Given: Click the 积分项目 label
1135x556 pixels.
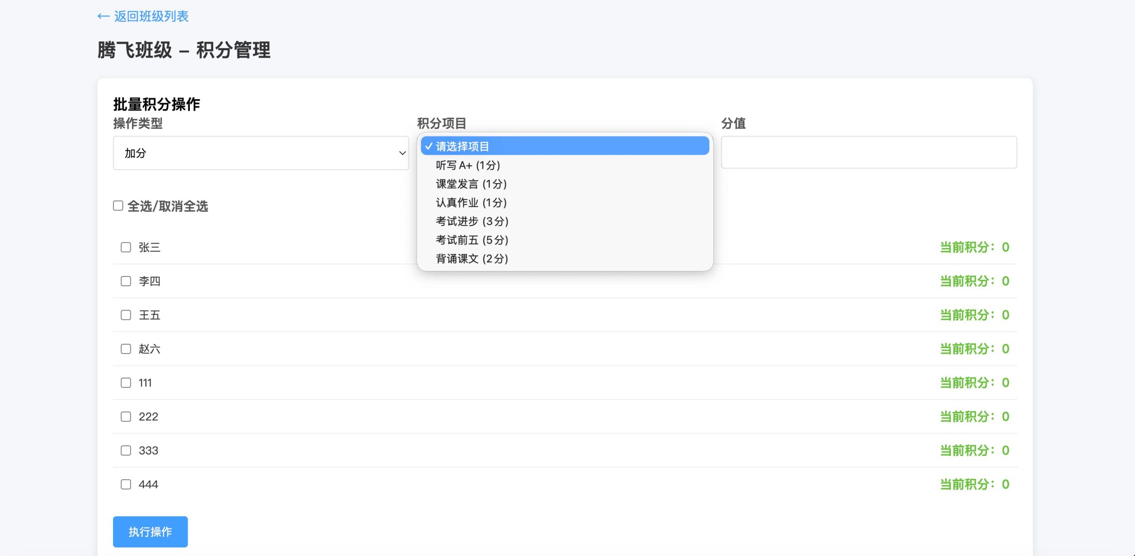Looking at the screenshot, I should [x=442, y=123].
